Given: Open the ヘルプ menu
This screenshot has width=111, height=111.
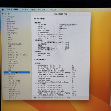Looking at the screenshot, I should pyautogui.click(x=53, y=10).
